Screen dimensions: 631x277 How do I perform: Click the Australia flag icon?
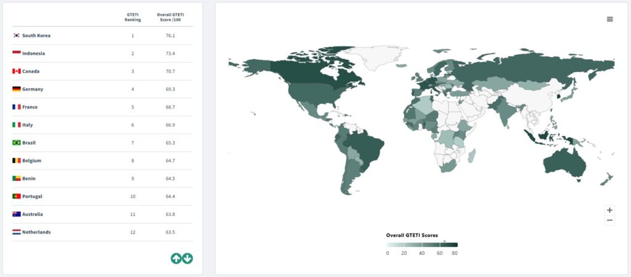click(x=17, y=214)
